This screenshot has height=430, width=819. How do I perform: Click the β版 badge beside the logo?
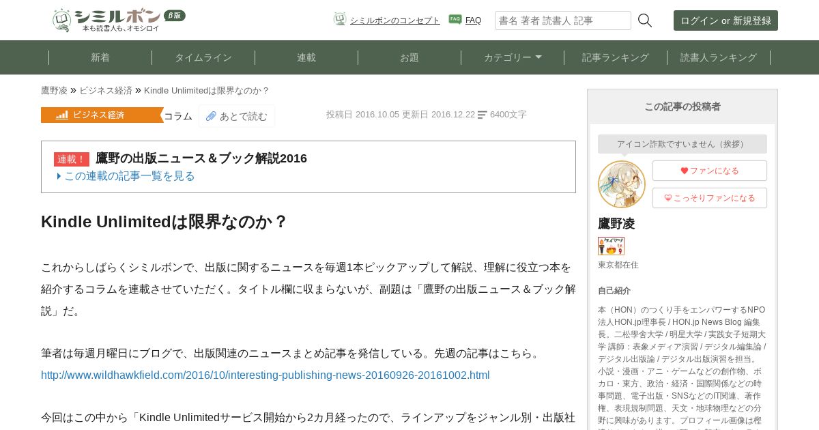click(x=175, y=16)
